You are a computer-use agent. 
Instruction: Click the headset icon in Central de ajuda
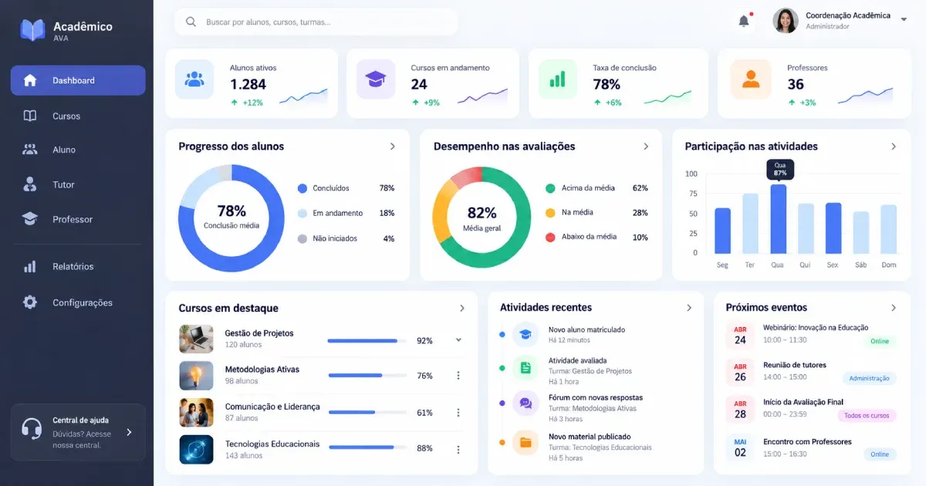(x=32, y=428)
